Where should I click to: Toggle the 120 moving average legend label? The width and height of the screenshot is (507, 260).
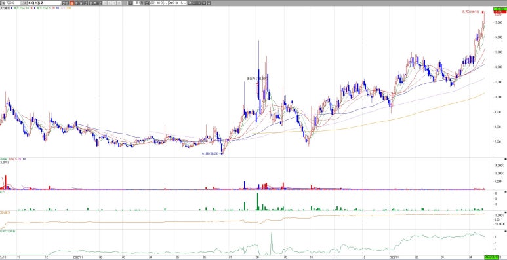click(x=62, y=7)
